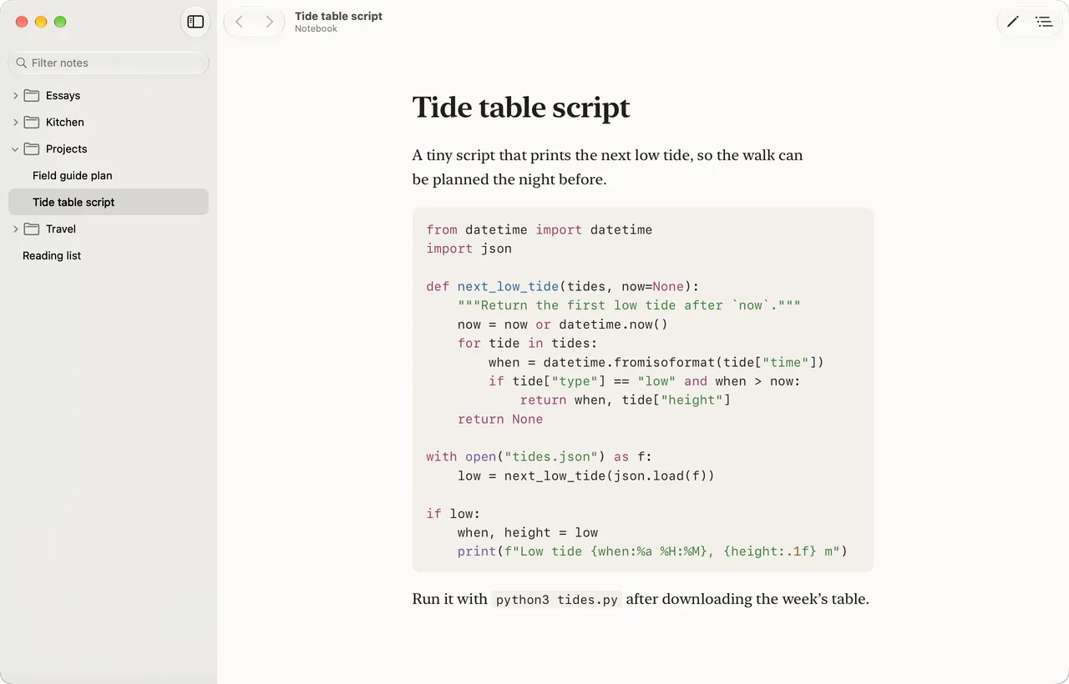This screenshot has height=684, width=1069.
Task: Open the Reading list note
Action: (109, 255)
